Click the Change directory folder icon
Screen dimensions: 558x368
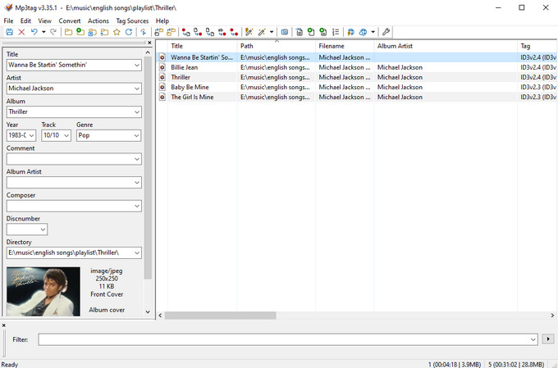tap(68, 32)
